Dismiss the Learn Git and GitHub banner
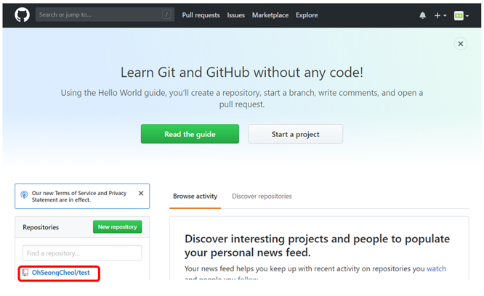 460,44
